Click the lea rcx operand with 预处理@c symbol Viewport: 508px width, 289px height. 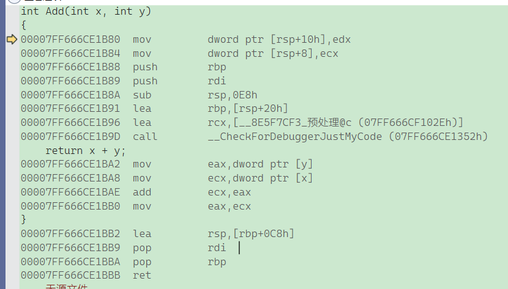click(335, 123)
